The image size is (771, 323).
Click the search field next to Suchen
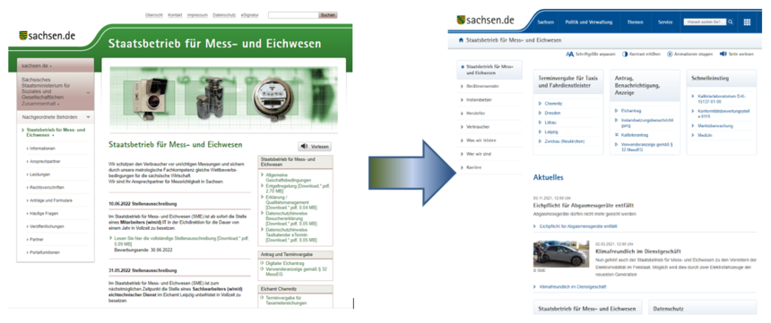(293, 15)
